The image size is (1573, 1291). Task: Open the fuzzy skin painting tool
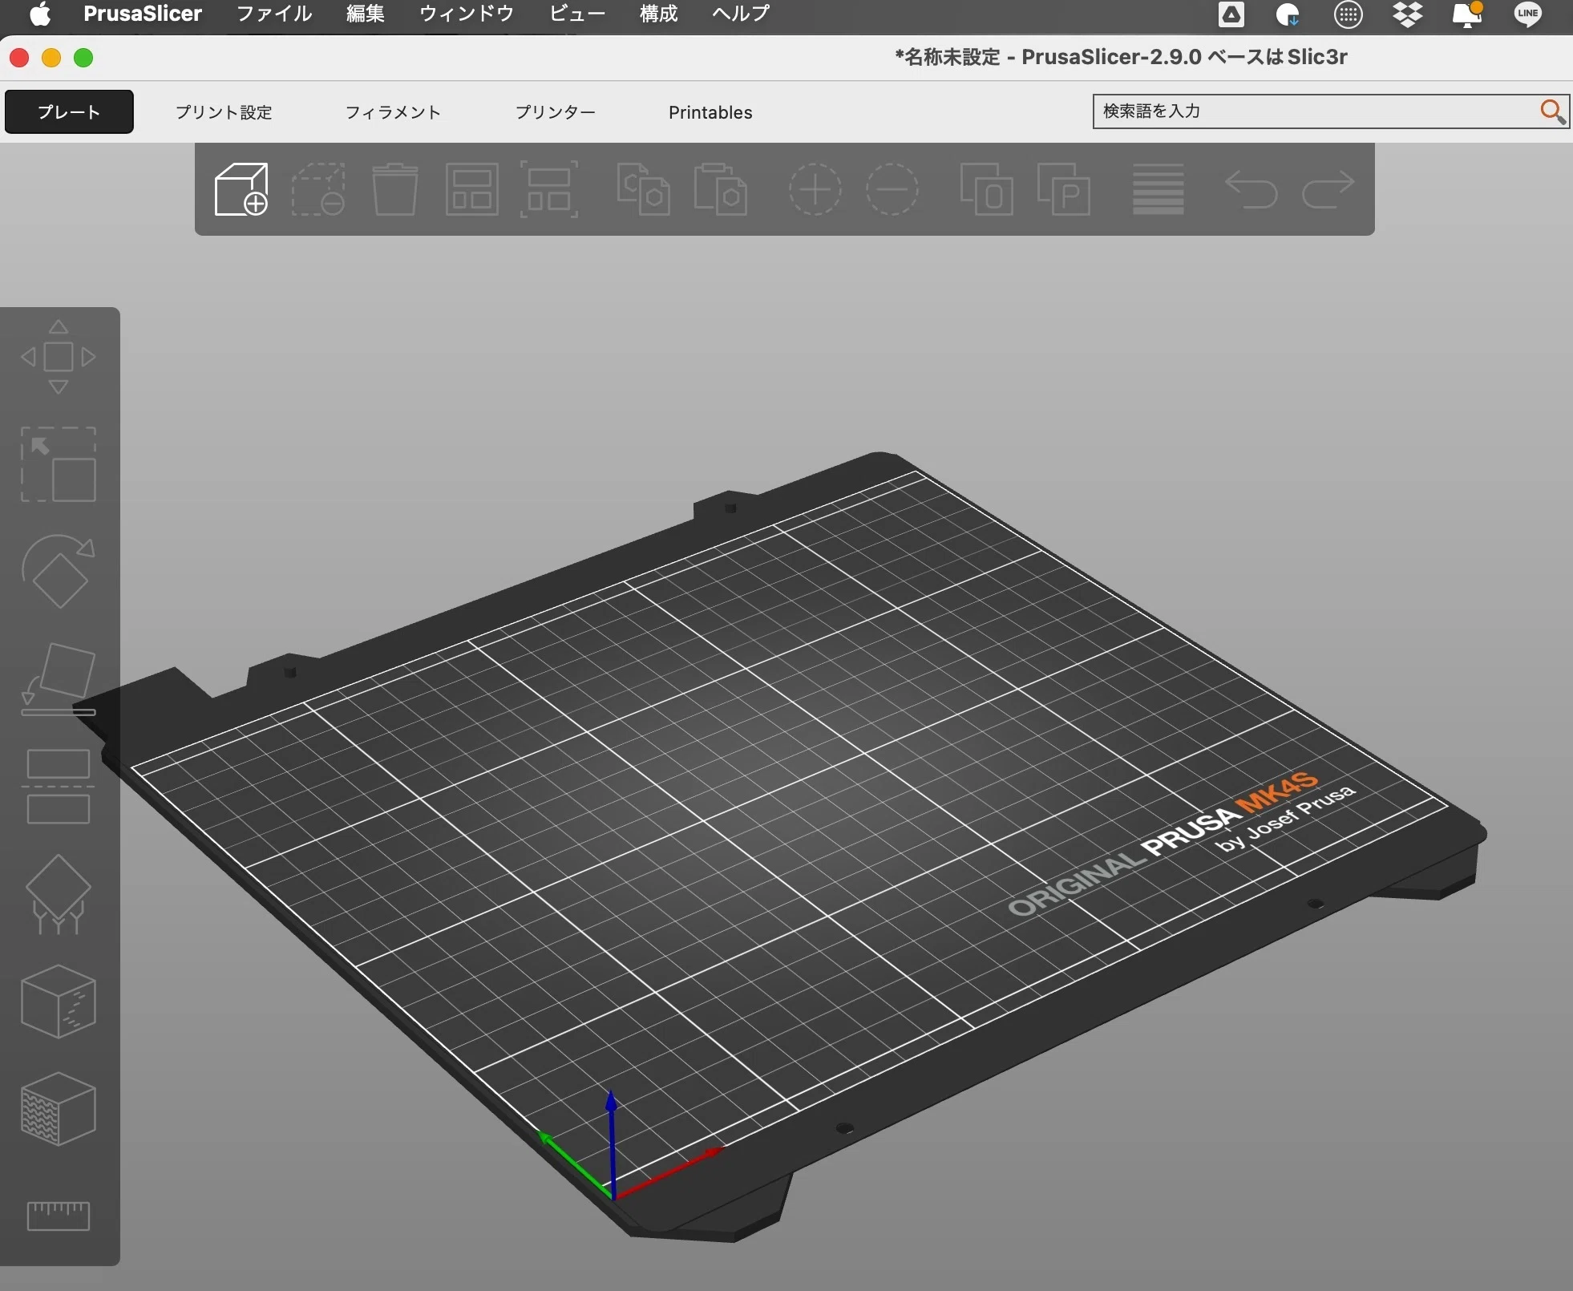pos(59,1109)
